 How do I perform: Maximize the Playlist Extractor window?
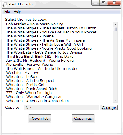coord(103,3)
